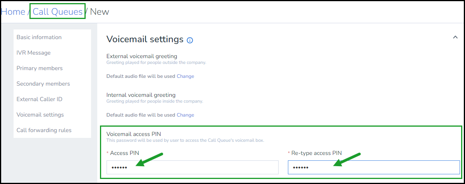Select Basic information in sidebar
Screen dimensions: 465x184
click(x=39, y=37)
